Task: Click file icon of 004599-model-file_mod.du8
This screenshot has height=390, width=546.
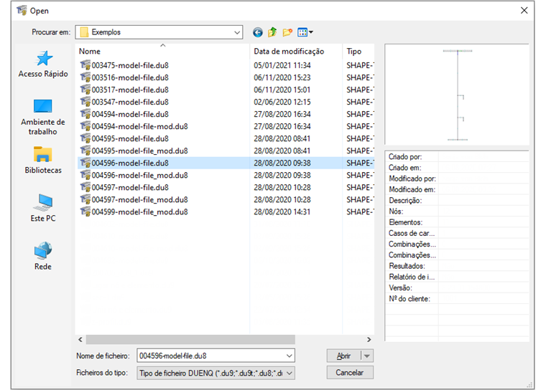Action: (x=85, y=211)
